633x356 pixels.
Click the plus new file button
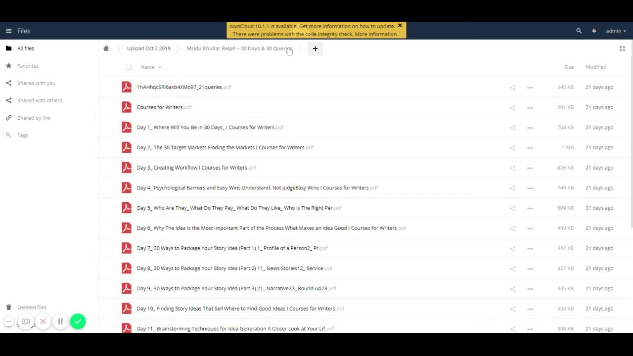(315, 48)
